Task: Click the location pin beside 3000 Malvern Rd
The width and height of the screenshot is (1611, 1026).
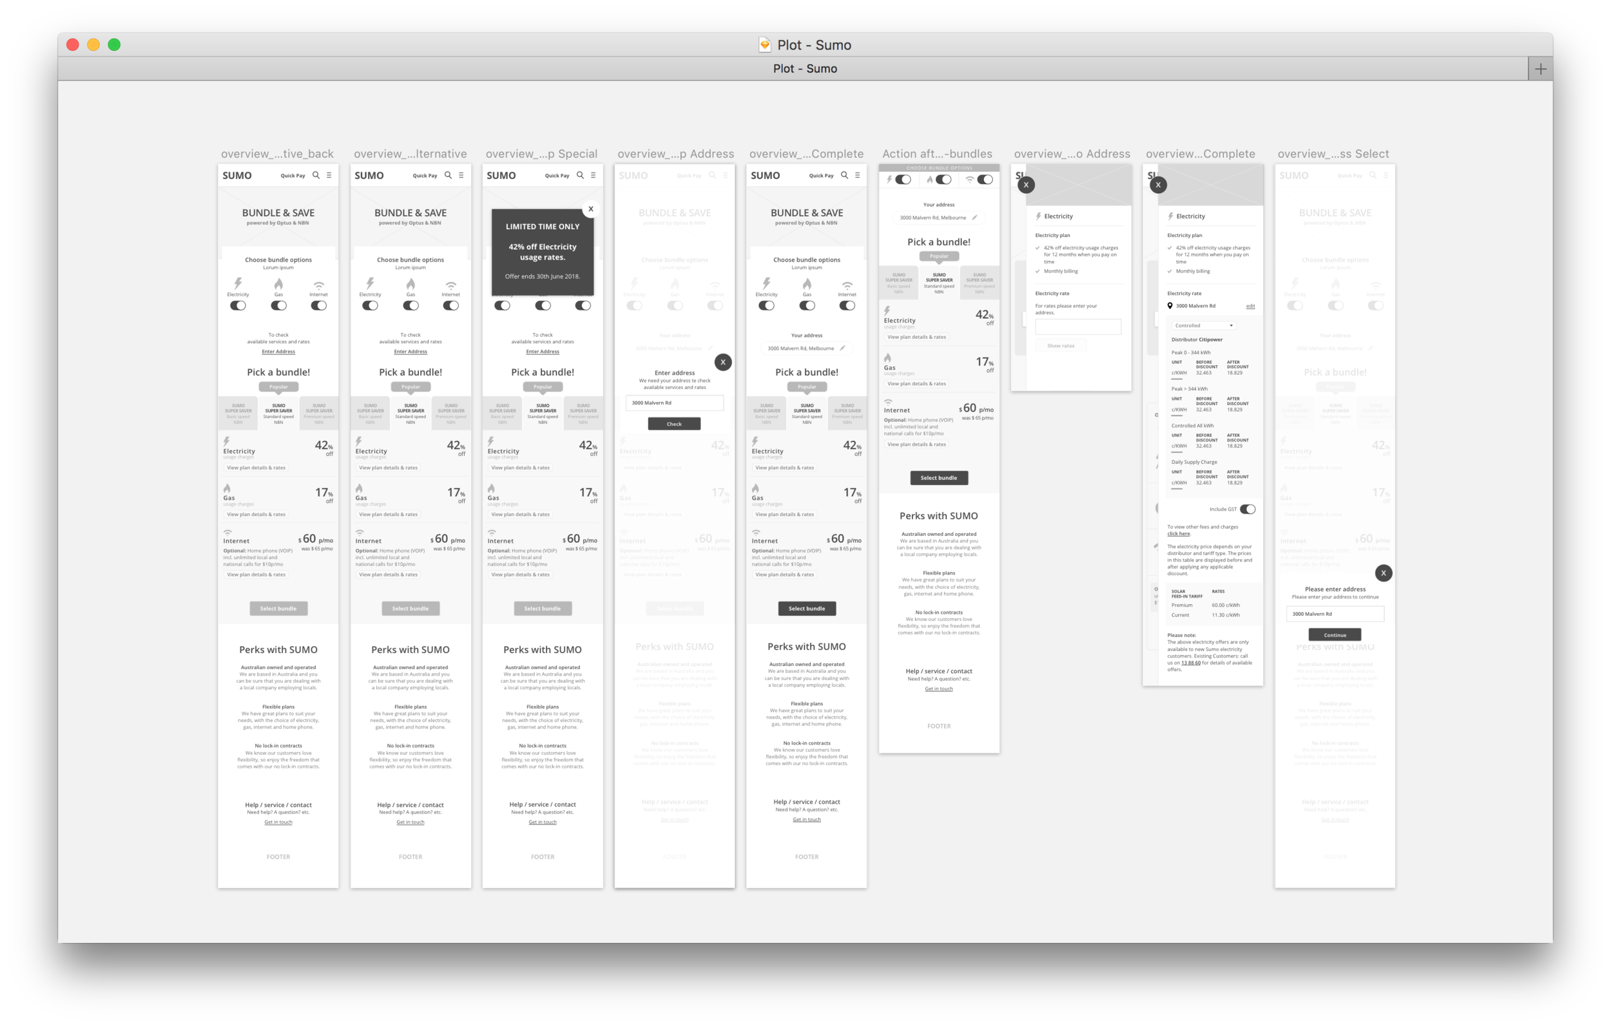Action: [x=1169, y=306]
